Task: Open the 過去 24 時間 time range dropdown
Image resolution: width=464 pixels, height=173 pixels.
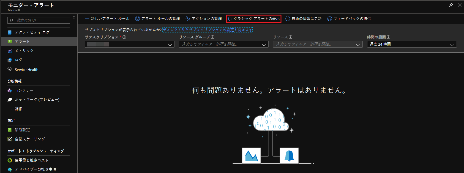Action: pyautogui.click(x=412, y=44)
